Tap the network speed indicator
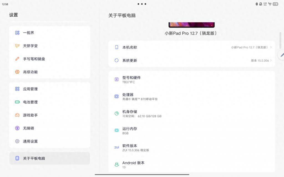The image size is (284, 177). [265, 4]
